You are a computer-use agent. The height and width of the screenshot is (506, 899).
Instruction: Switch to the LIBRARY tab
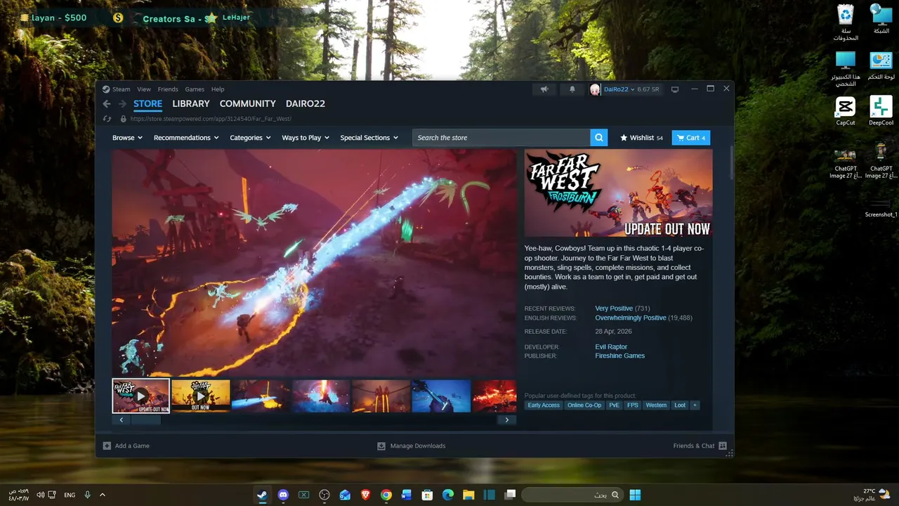191,103
